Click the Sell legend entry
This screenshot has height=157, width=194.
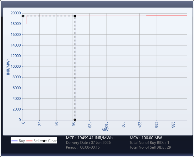coord(33,141)
